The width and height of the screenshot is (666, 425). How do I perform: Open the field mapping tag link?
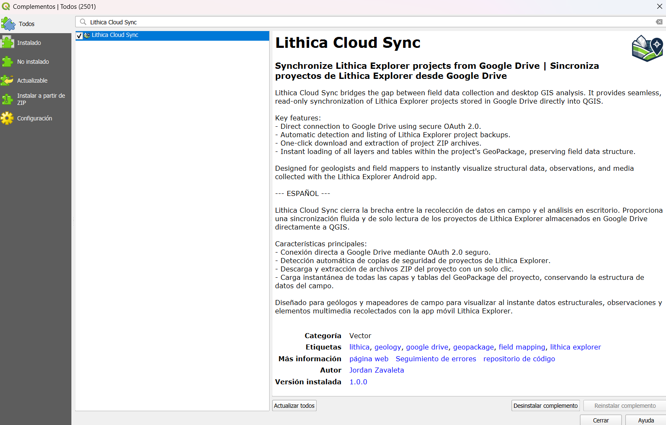pyautogui.click(x=522, y=347)
